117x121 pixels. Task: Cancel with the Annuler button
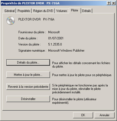pos(105,115)
